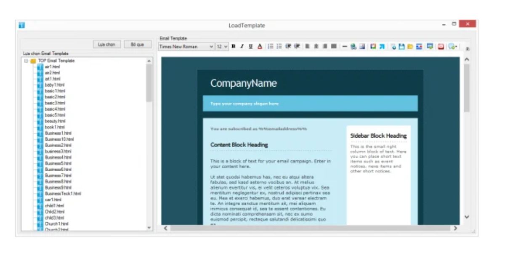
Task: Justify the text
Action: [333, 47]
